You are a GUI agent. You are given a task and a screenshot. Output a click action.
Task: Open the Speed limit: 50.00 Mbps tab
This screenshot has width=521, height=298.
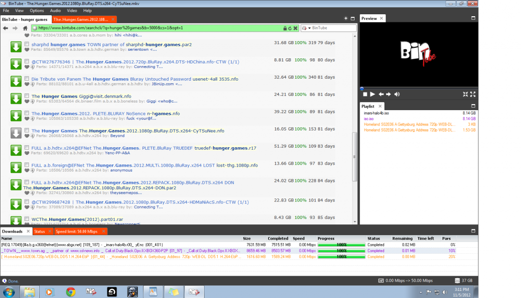pyautogui.click(x=76, y=231)
